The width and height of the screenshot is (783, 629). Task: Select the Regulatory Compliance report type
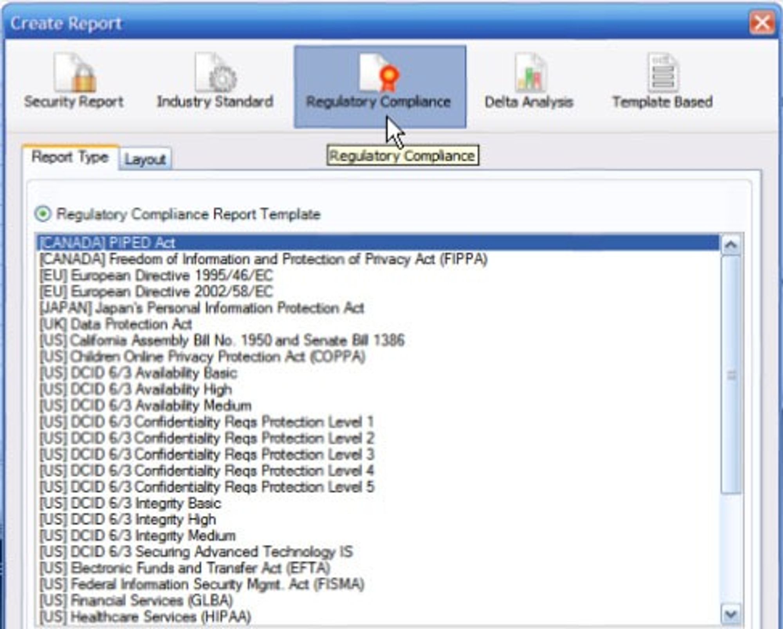coord(380,87)
